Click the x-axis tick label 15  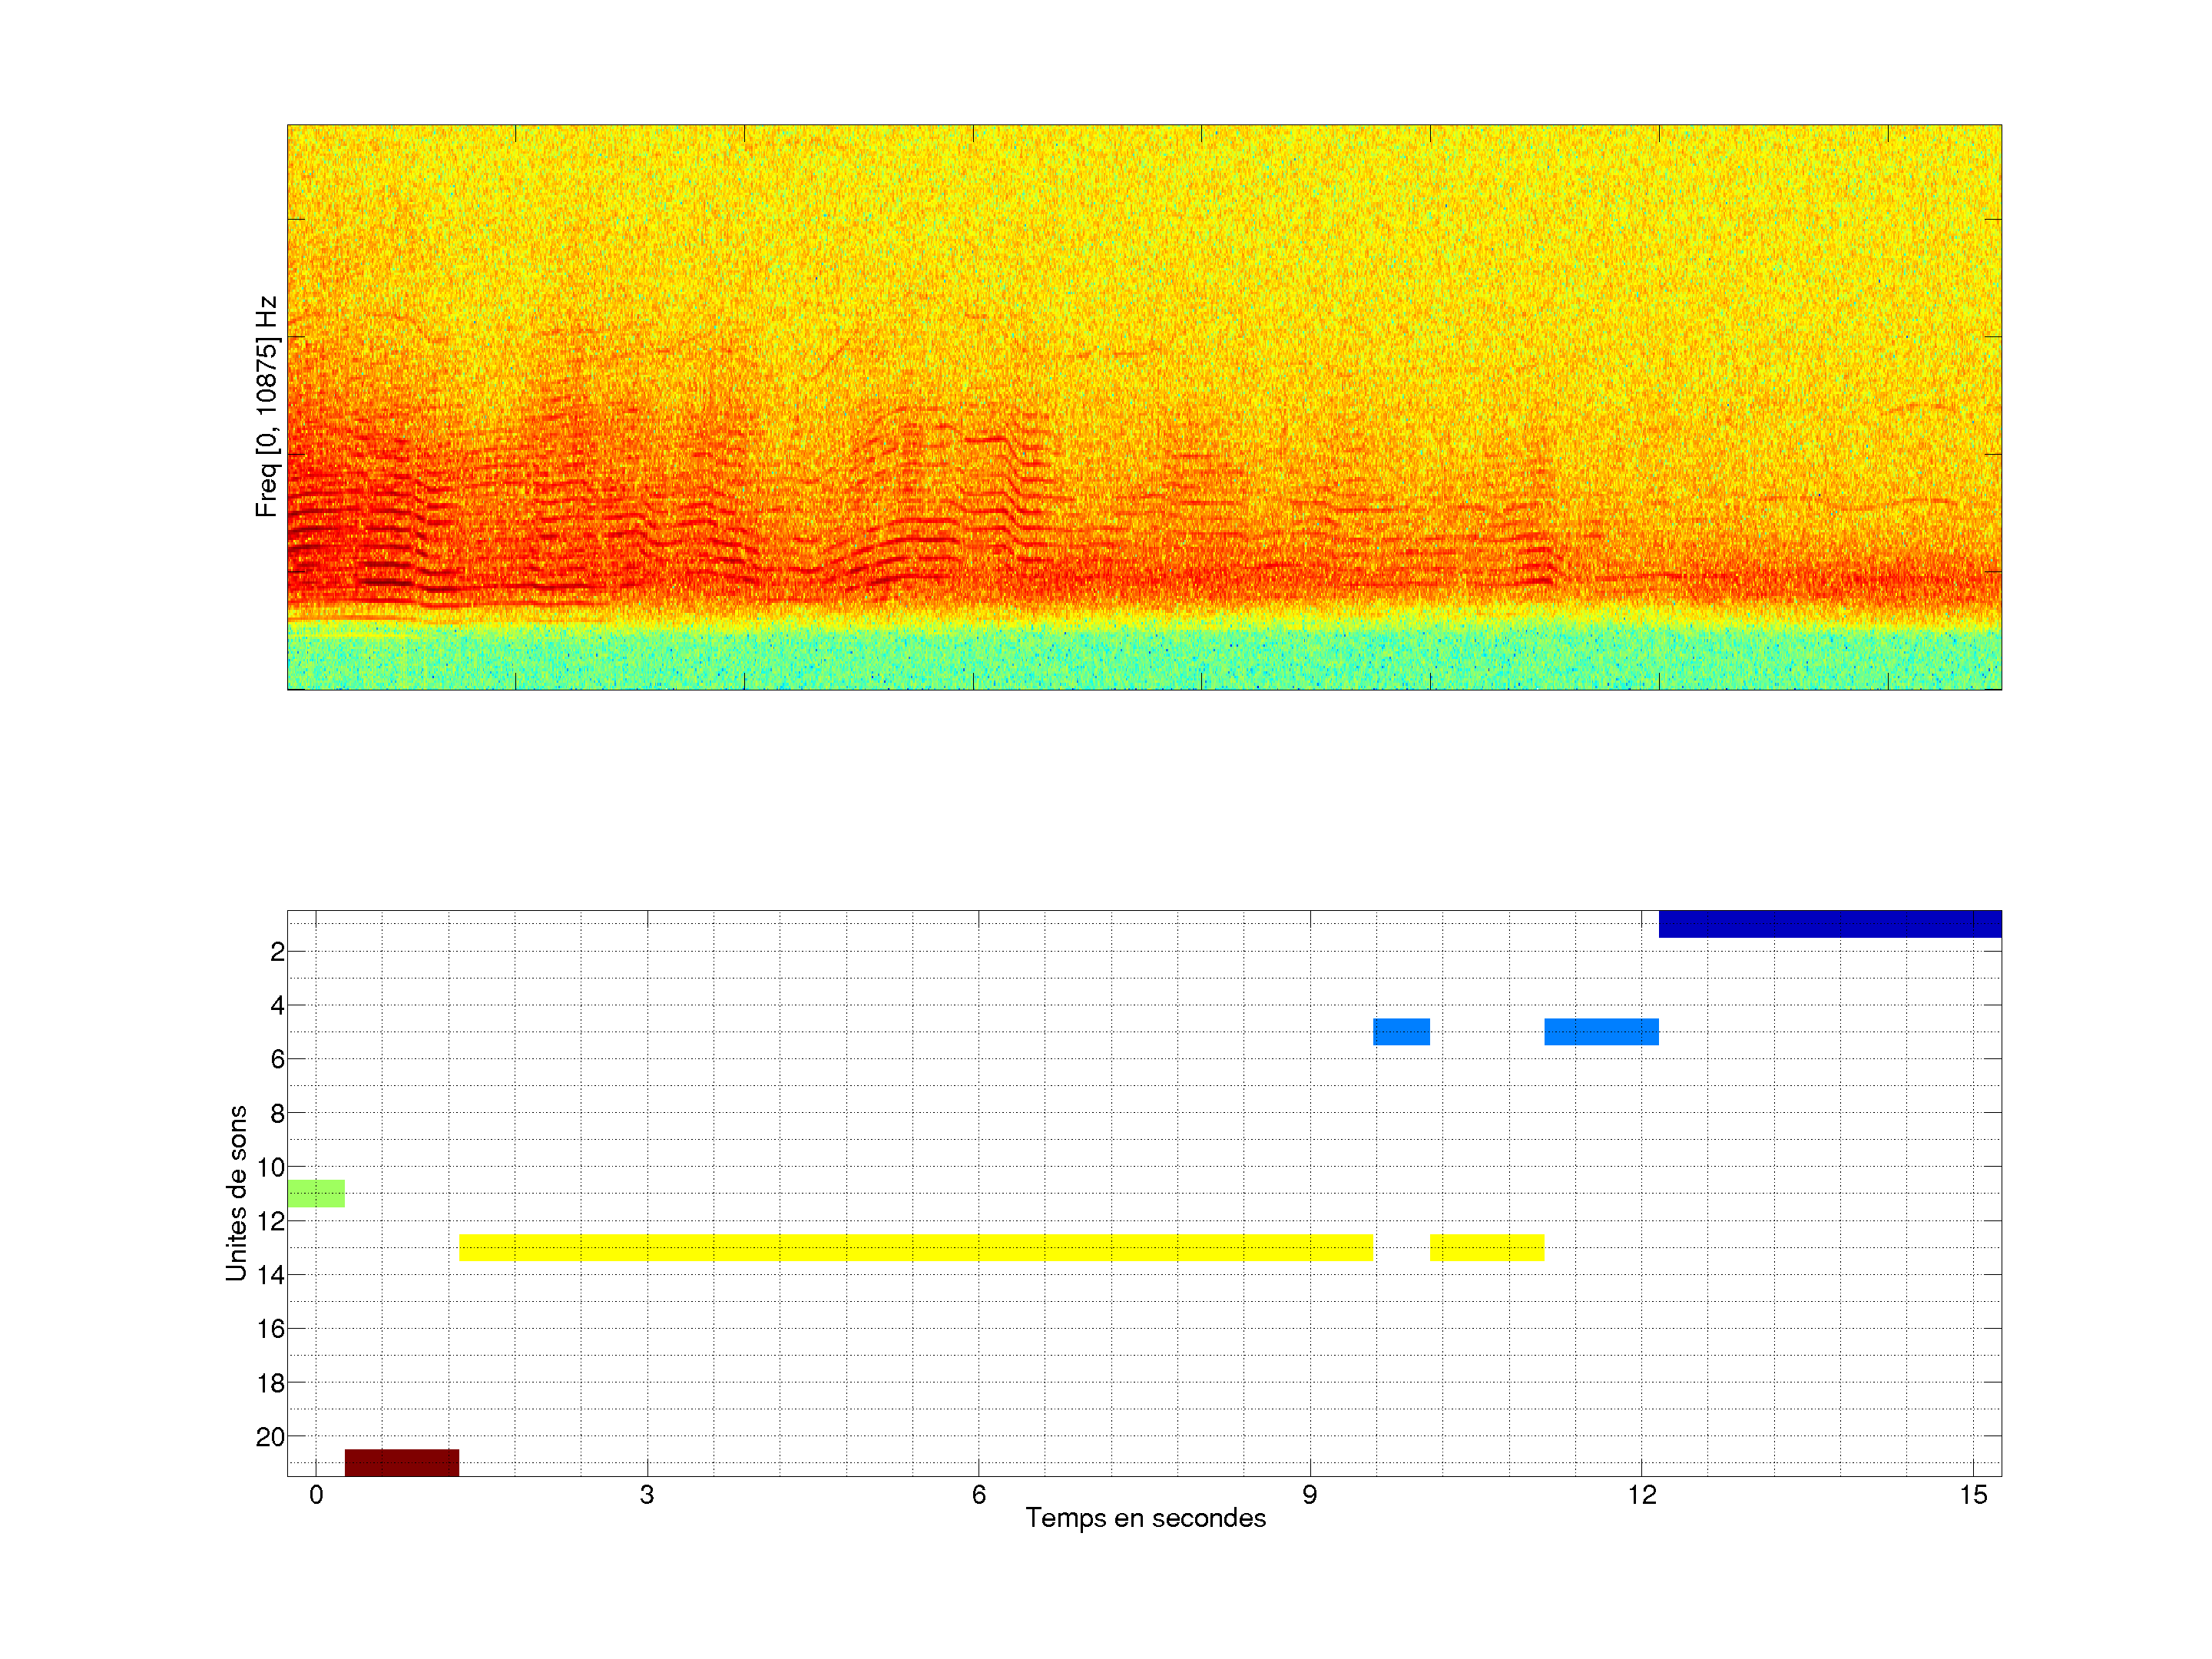1972,1495
